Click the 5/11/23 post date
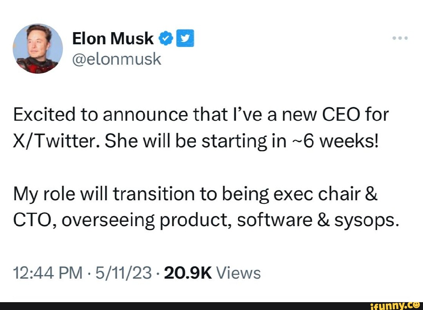This screenshot has height=310, width=423. tap(125, 273)
